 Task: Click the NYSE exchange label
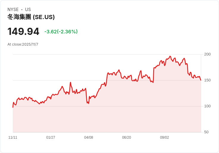click(13, 10)
